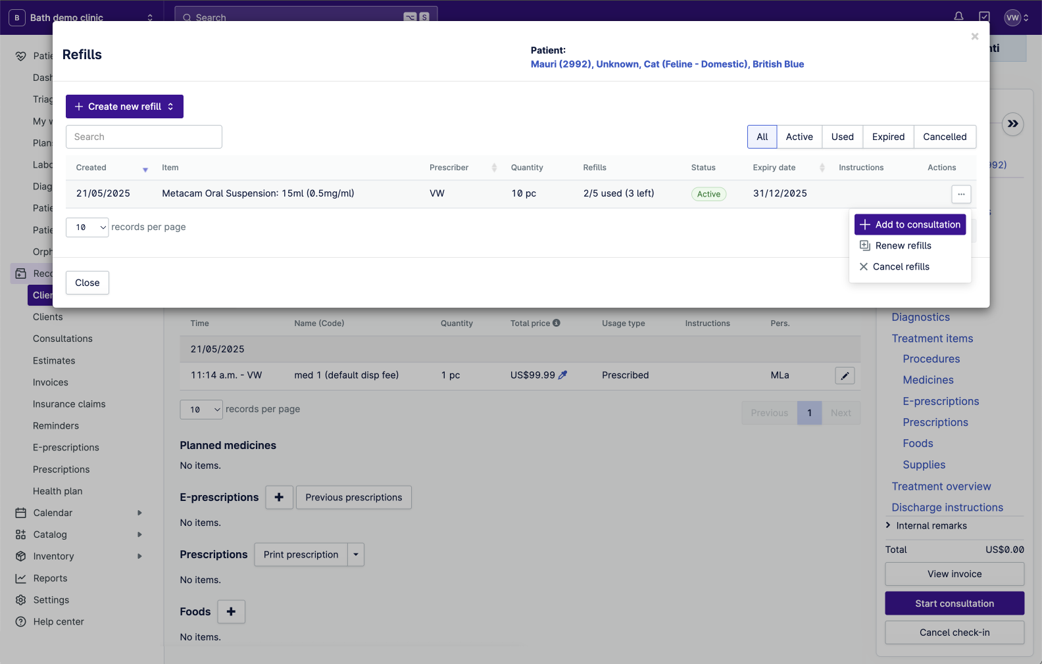
Task: Click the Total price info icon
Action: coord(557,323)
